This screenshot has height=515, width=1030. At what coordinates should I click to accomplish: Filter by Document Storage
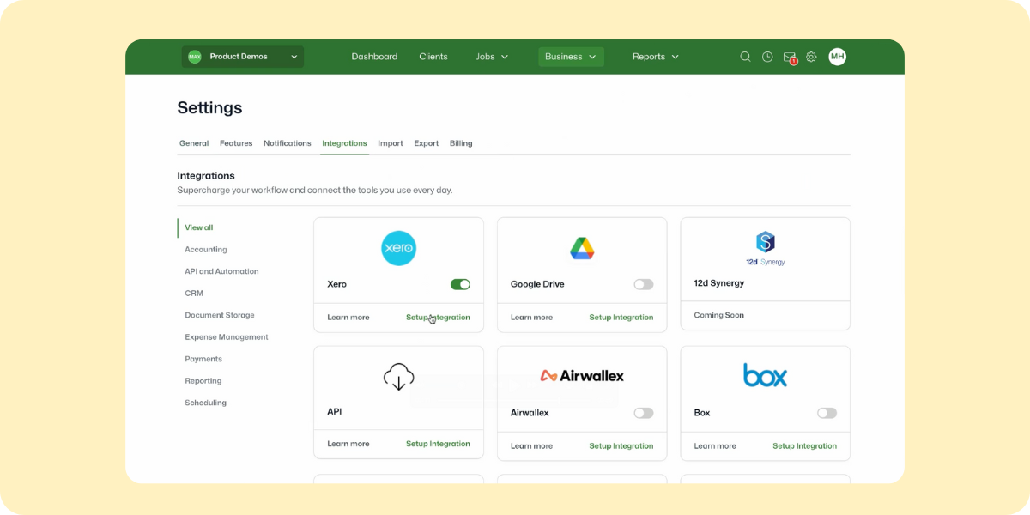point(220,315)
